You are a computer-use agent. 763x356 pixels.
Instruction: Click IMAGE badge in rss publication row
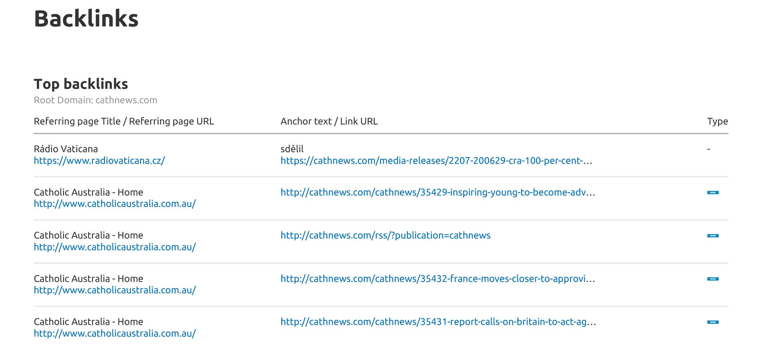[x=713, y=236]
